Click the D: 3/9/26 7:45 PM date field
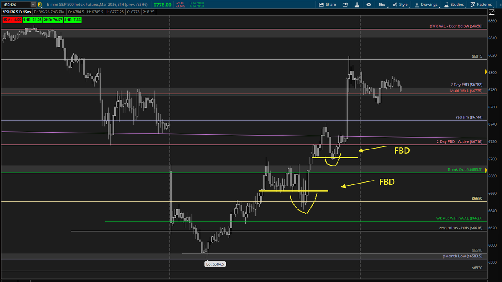The height and width of the screenshot is (282, 502). click(x=49, y=11)
